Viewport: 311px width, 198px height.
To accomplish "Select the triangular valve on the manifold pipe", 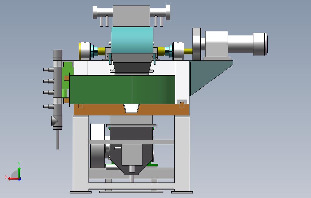I will pos(54,121).
